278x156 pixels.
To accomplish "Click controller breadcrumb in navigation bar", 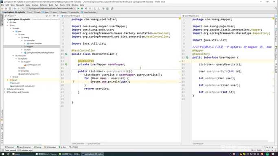I will (x=74, y=12).
